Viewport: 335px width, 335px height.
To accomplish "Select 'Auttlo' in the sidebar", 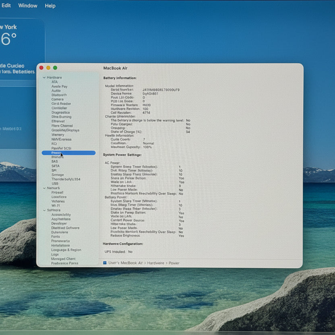I will (x=56, y=91).
